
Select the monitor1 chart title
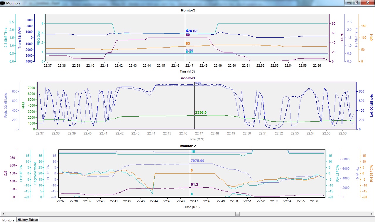[x=188, y=78]
